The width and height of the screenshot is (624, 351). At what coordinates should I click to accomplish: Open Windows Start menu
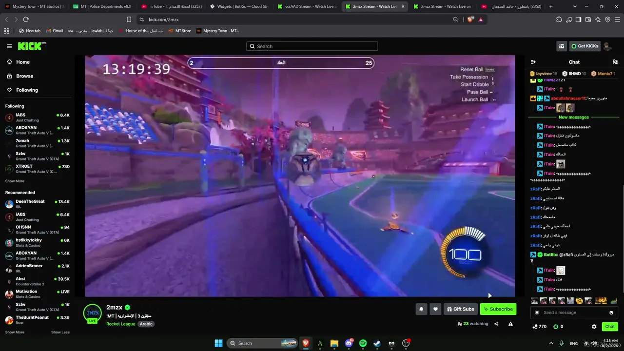click(x=218, y=343)
